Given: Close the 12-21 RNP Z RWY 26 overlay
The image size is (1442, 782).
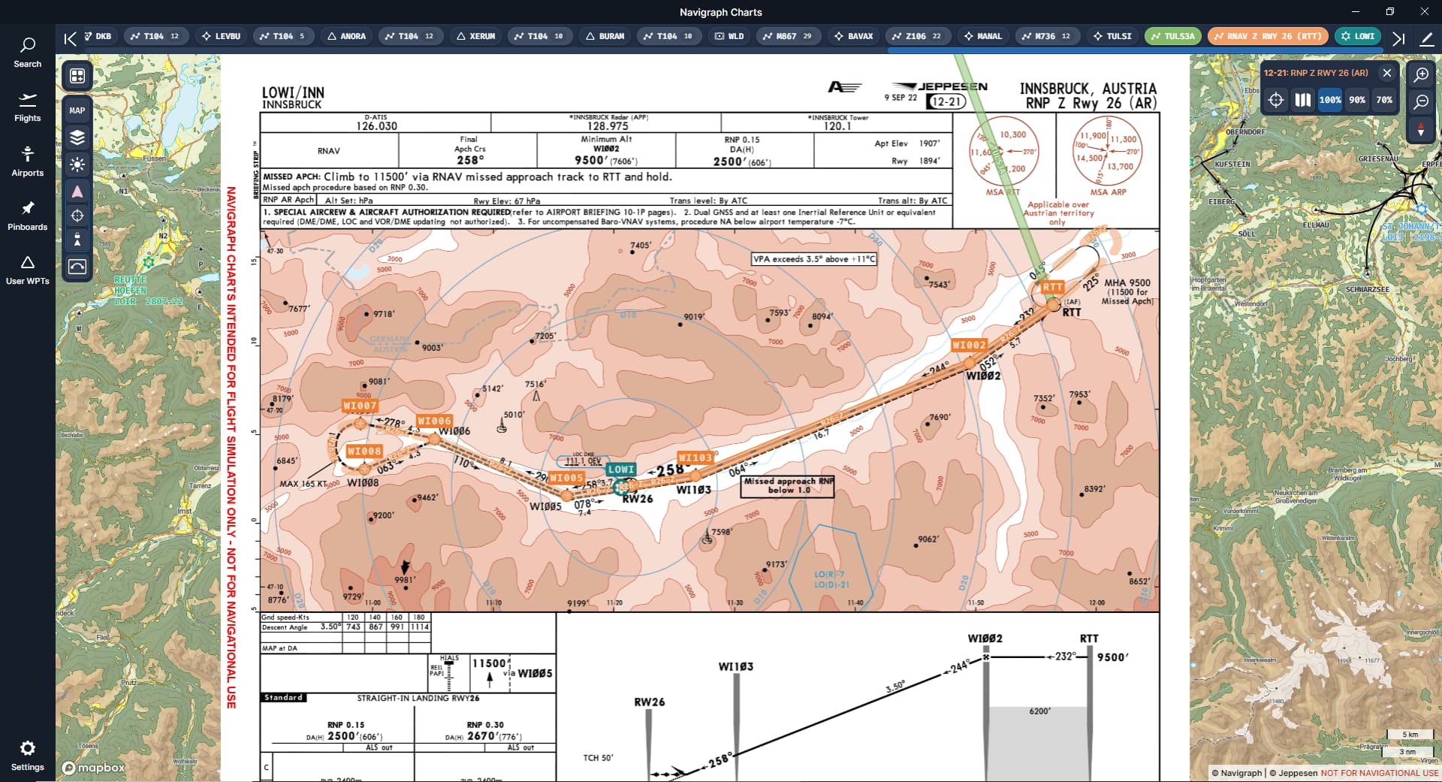Looking at the screenshot, I should [1387, 73].
